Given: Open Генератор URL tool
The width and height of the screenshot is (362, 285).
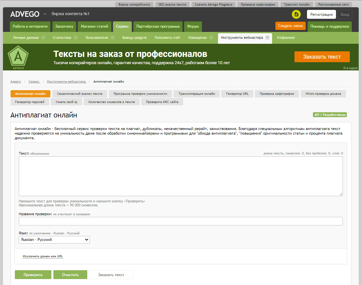Looking at the screenshot, I should pyautogui.click(x=237, y=93).
